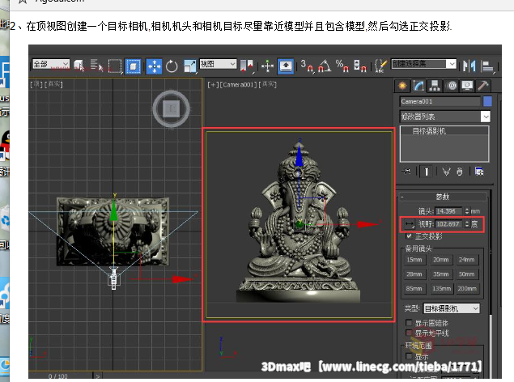Switch to the Create panel tab
Viewport: 514px width, 382px height.
click(402, 86)
